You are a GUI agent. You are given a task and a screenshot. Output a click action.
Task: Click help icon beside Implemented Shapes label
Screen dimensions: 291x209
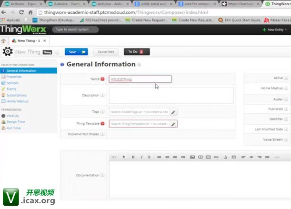coord(102,134)
